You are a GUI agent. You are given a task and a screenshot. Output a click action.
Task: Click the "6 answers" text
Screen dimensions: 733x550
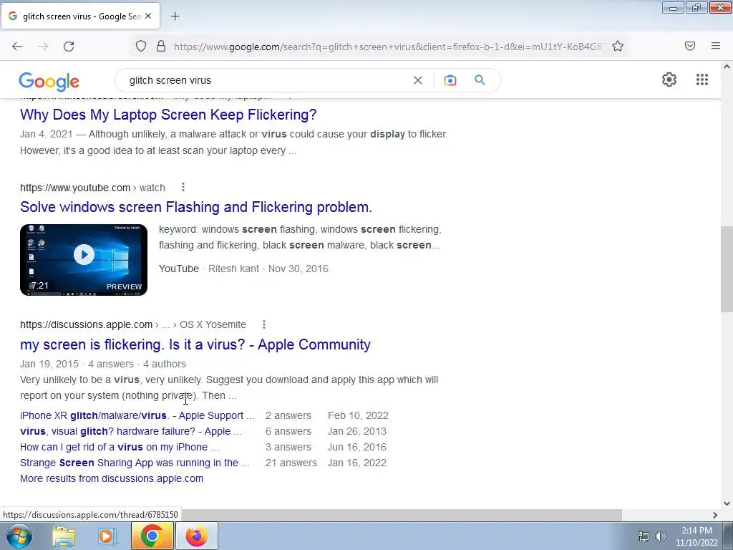[x=288, y=431]
